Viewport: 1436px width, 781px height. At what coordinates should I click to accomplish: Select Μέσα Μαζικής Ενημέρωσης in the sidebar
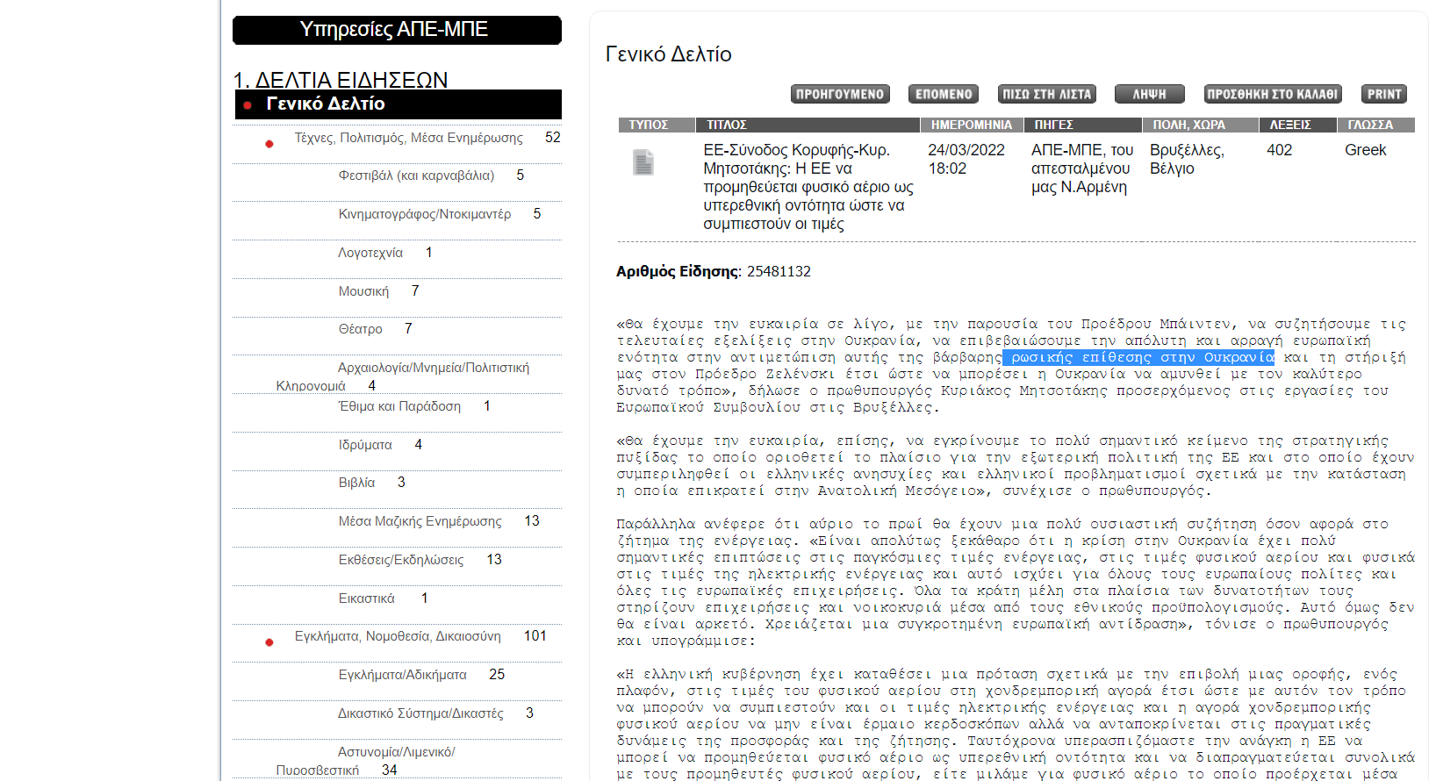click(420, 521)
